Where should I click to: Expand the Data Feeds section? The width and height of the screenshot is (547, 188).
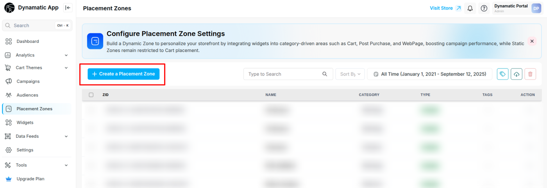click(x=66, y=136)
